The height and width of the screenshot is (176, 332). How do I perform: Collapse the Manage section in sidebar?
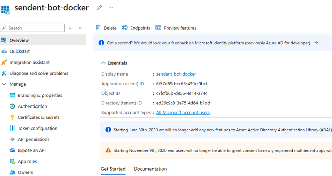[4, 84]
